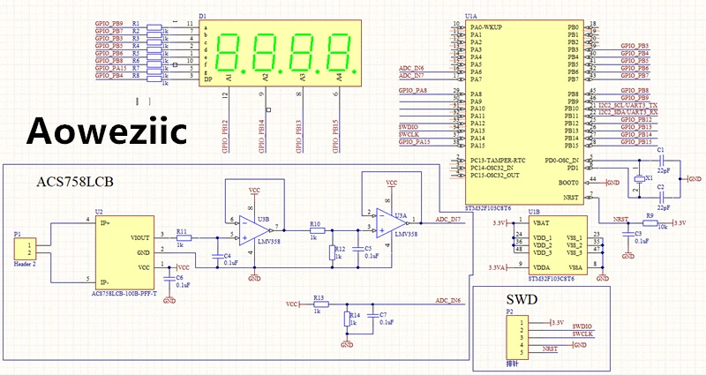The image size is (706, 375).
Task: Select the 3.3VA power label at VDDA
Action: [497, 267]
